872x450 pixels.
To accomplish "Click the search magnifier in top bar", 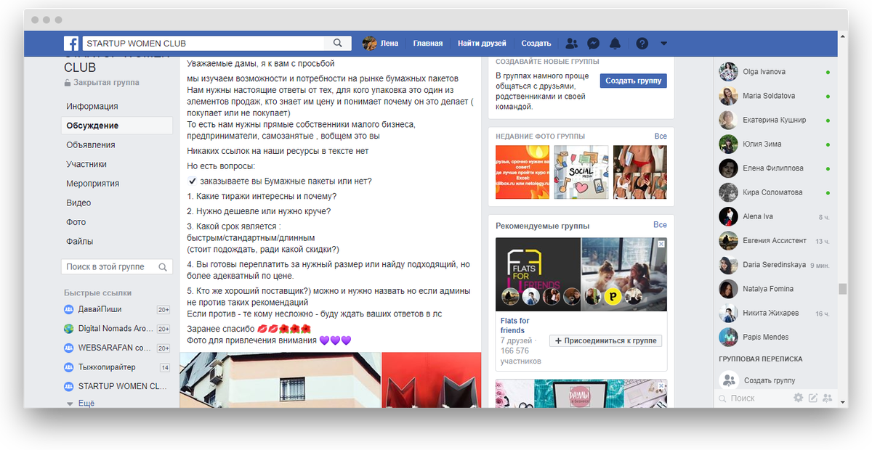I will click(338, 44).
